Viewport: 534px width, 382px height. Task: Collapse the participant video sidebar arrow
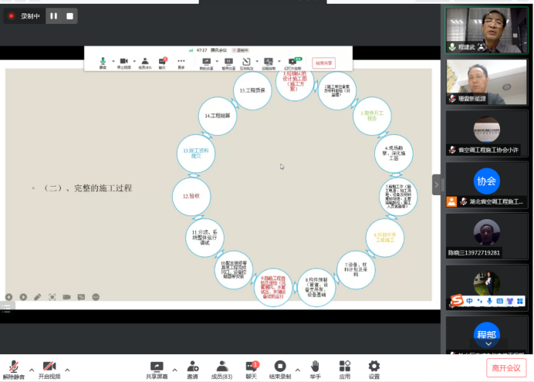point(436,184)
